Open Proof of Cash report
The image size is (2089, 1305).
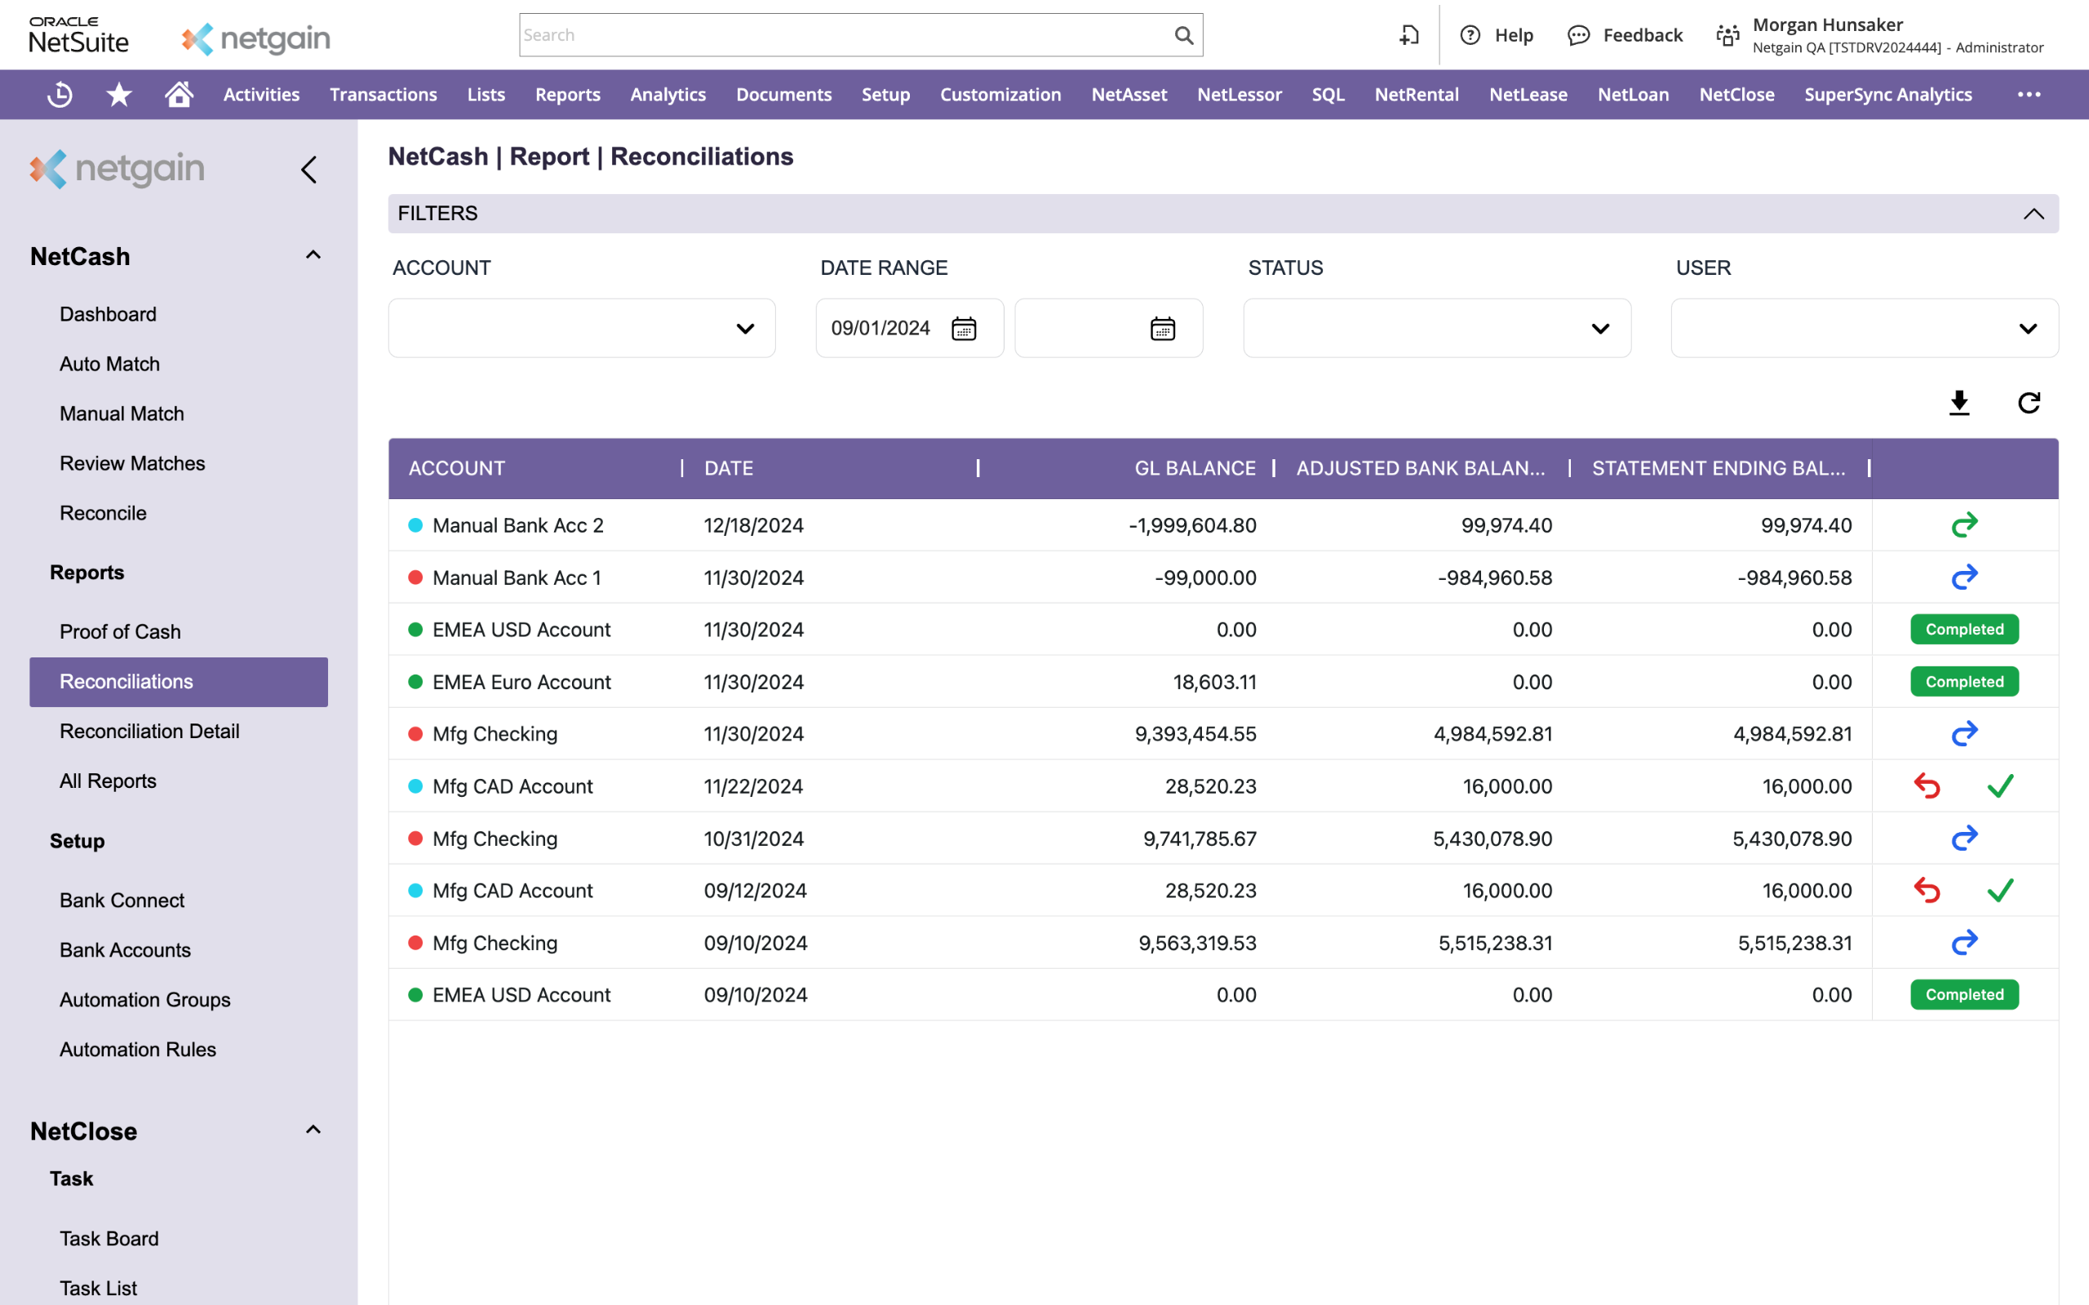click(120, 632)
